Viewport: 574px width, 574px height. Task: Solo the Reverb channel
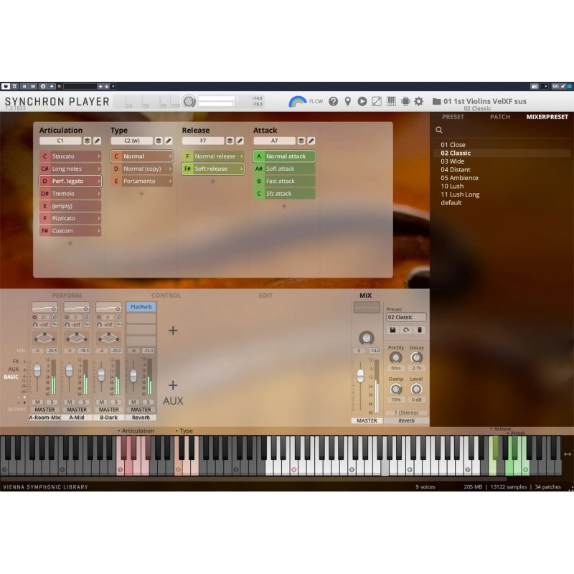(x=147, y=401)
